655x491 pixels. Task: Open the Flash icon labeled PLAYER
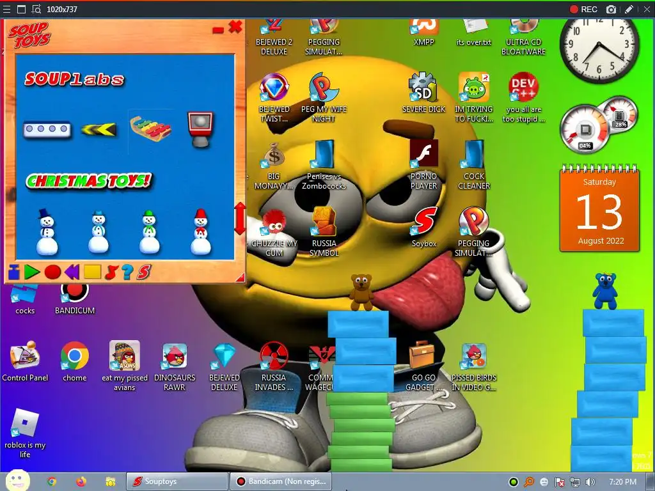(423, 165)
